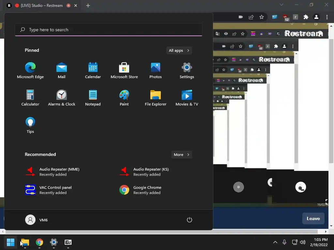Click the grey 'r' extension icon
This screenshot has height=250, width=334.
[x=296, y=17]
